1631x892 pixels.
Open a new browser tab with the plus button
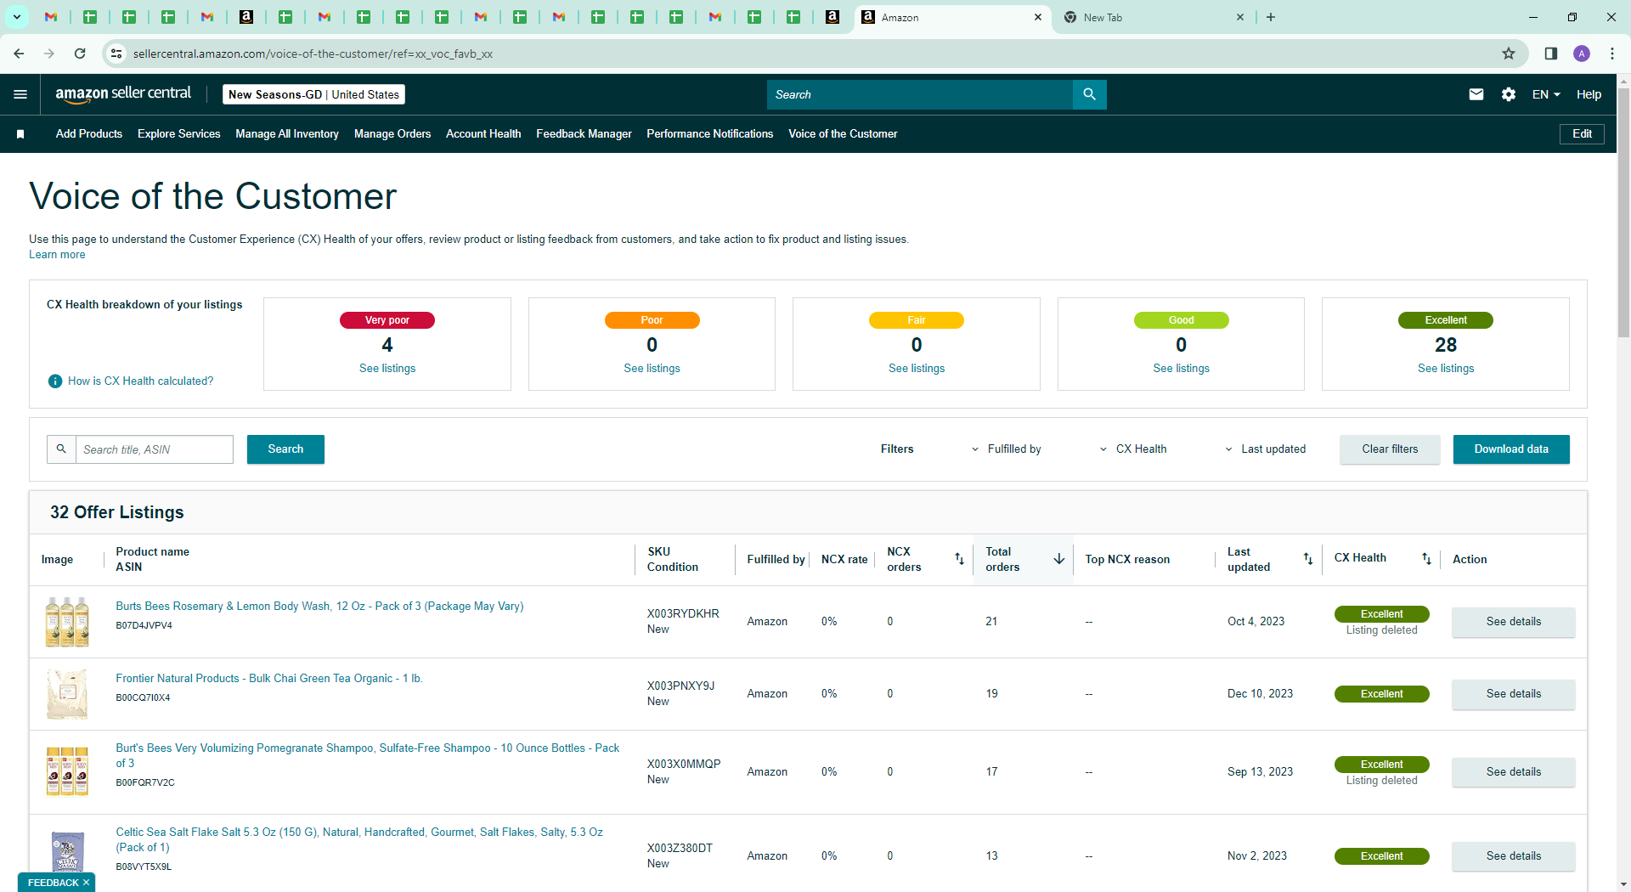[x=1271, y=17]
